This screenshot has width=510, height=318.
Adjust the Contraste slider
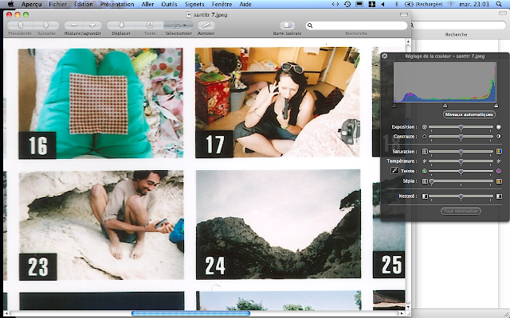(x=461, y=137)
